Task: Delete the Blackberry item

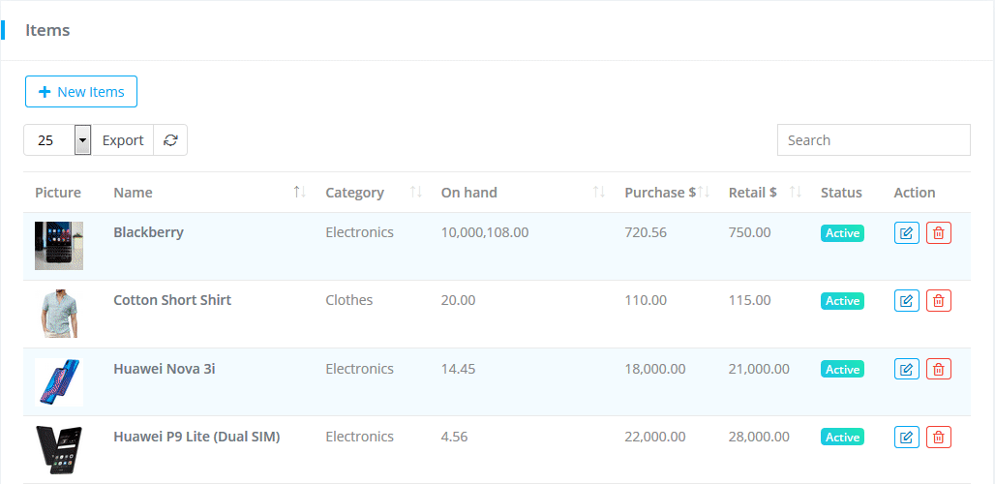Action: click(x=938, y=233)
